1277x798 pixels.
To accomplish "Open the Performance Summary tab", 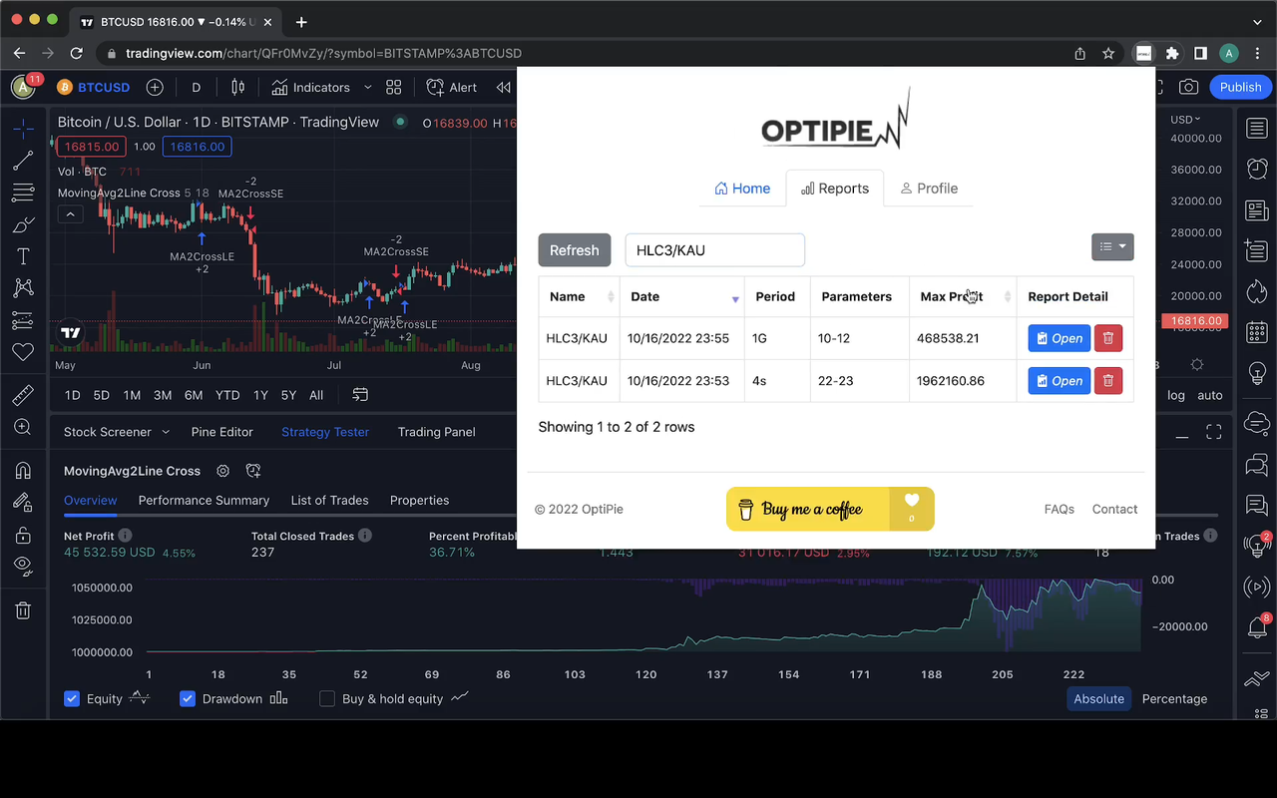I will click(x=204, y=500).
